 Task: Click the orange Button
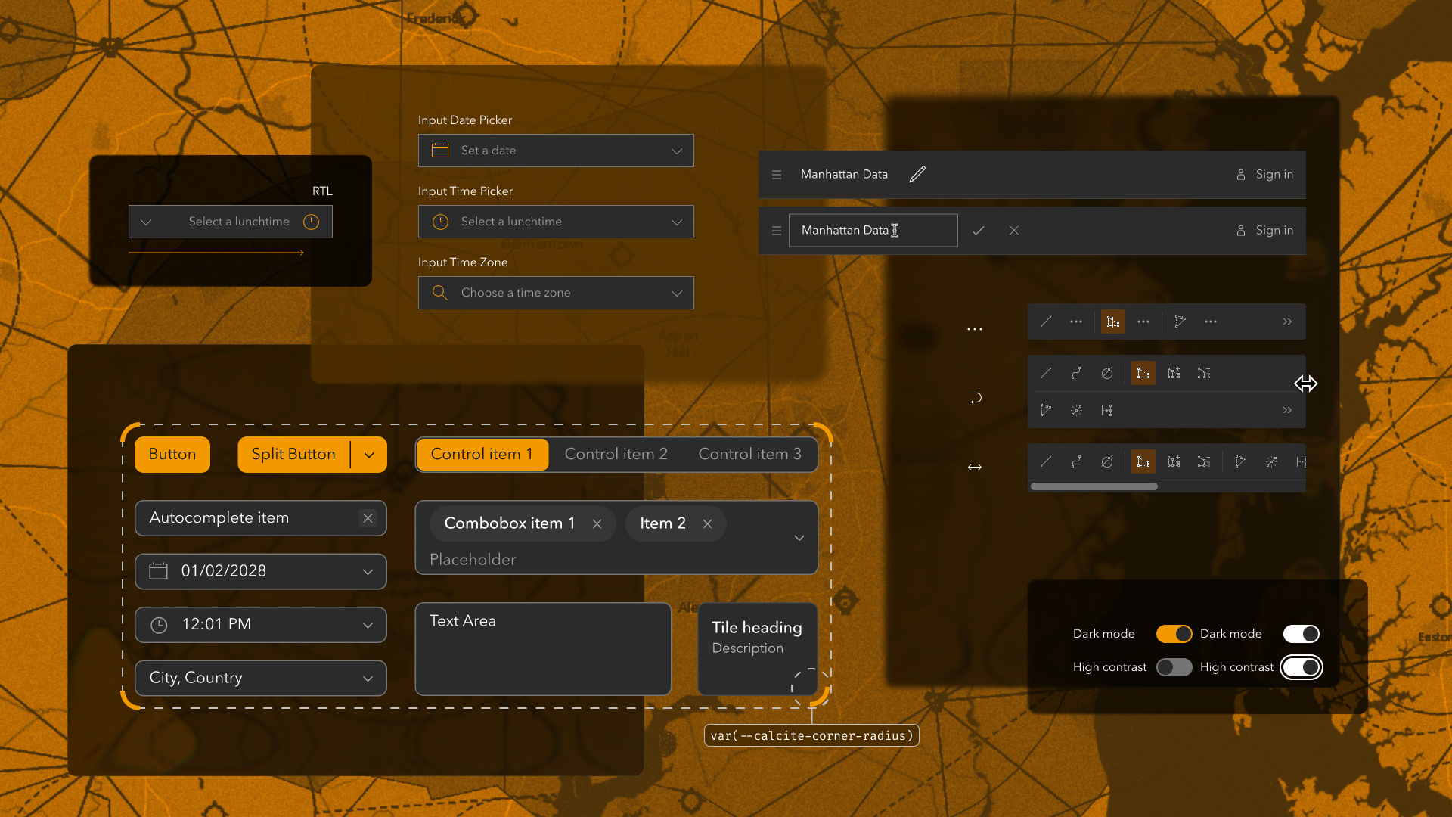(172, 455)
